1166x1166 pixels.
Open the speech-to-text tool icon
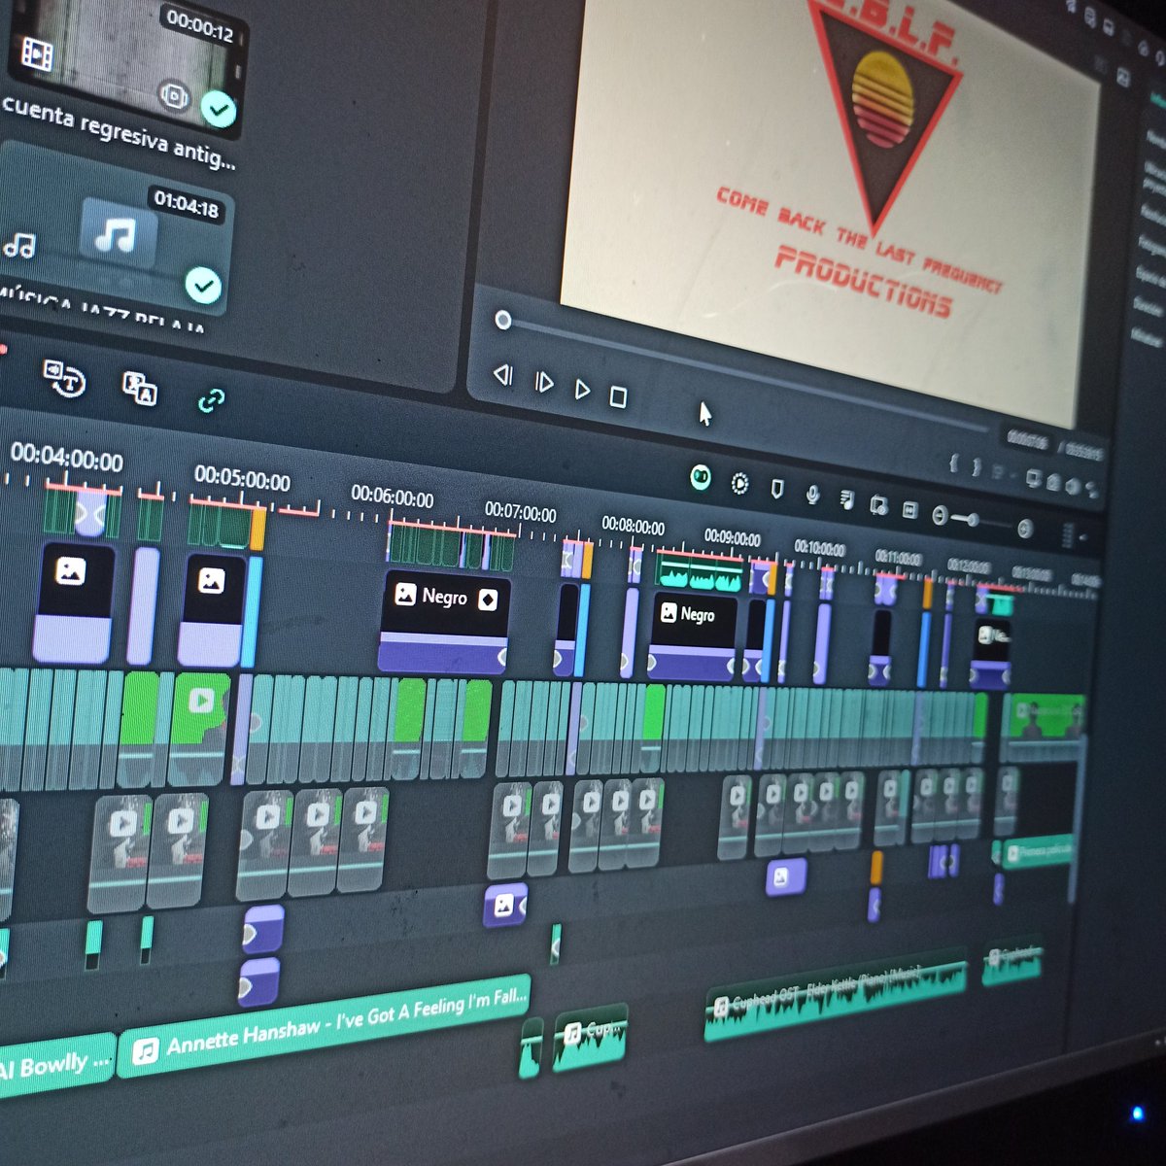tap(65, 379)
